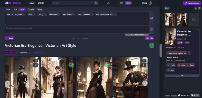Viewport: 202px width, 98px height.
Task: Switch prompt view to Text
Action: pos(15,9)
